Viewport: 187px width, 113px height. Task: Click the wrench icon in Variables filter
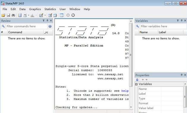pos(137,26)
